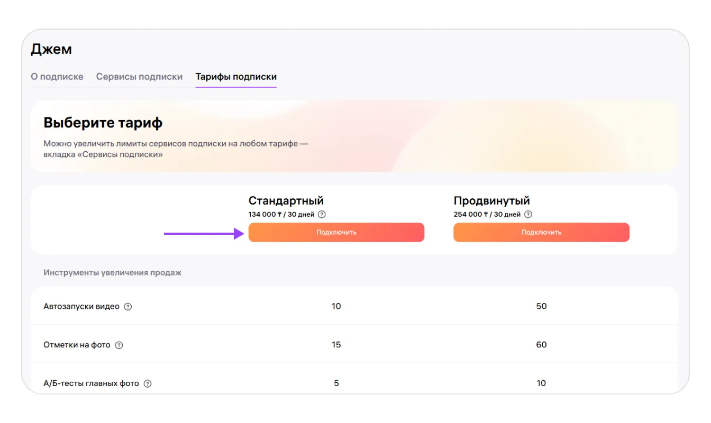Viewport: 711px width, 423px height.
Task: Click help icon next to Advanced plan price
Action: (527, 215)
